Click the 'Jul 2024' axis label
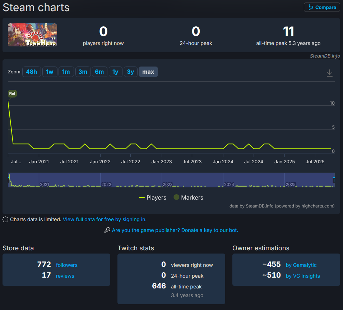The width and height of the screenshot is (343, 310). 254,162
